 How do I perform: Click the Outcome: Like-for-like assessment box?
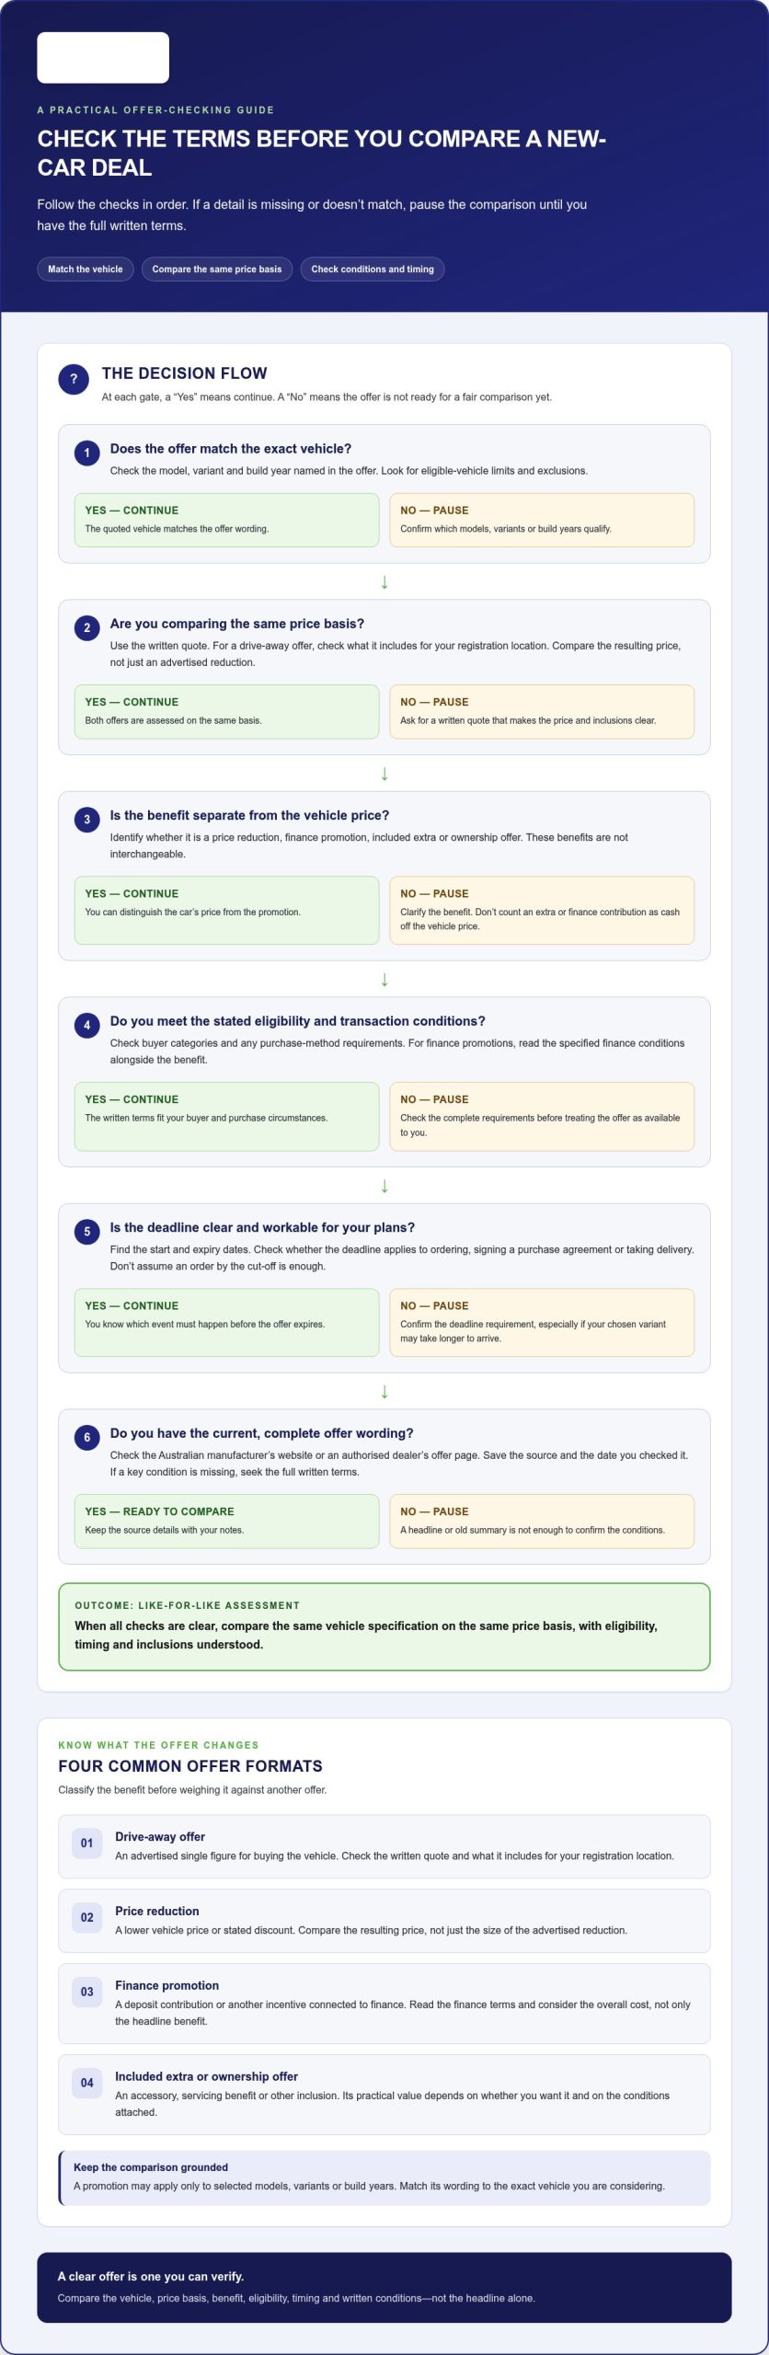click(384, 1626)
